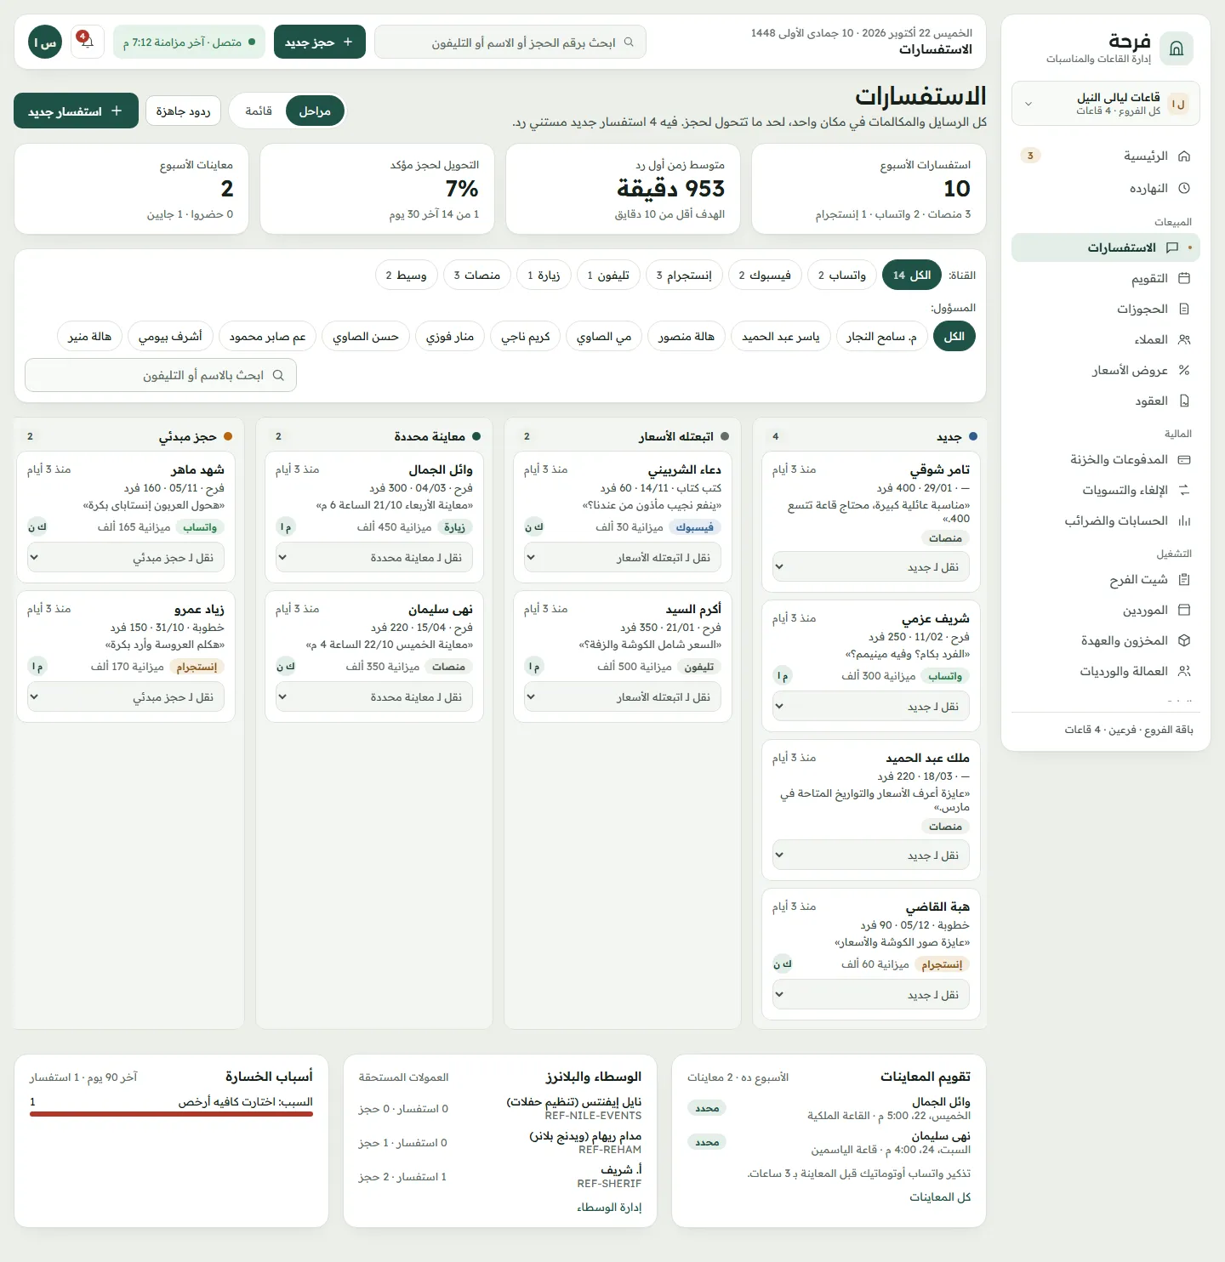
Task: Open move dropdown on تامر شوقي card
Action: click(871, 567)
